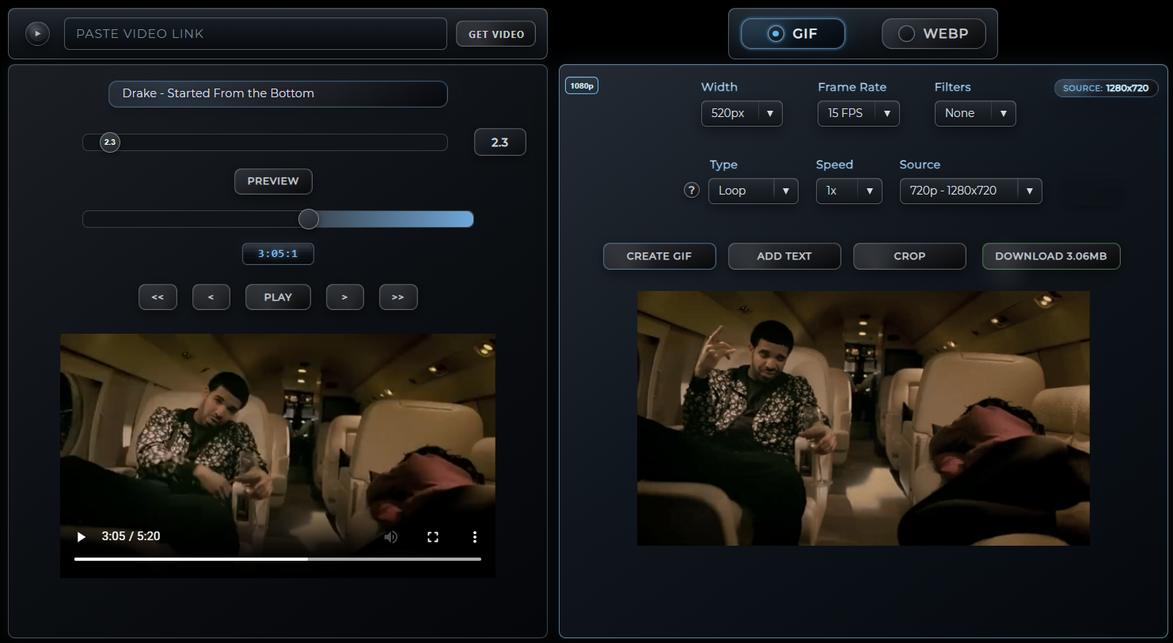Download the 3.06MB GIF

click(x=1051, y=256)
